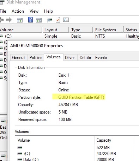Open the Events tab

click(101, 58)
